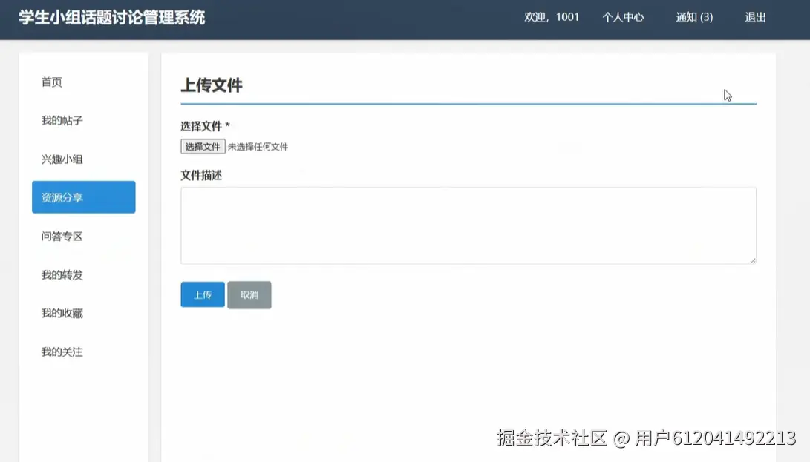
Task: Click the 未选择任何文件 status text
Action: point(260,146)
